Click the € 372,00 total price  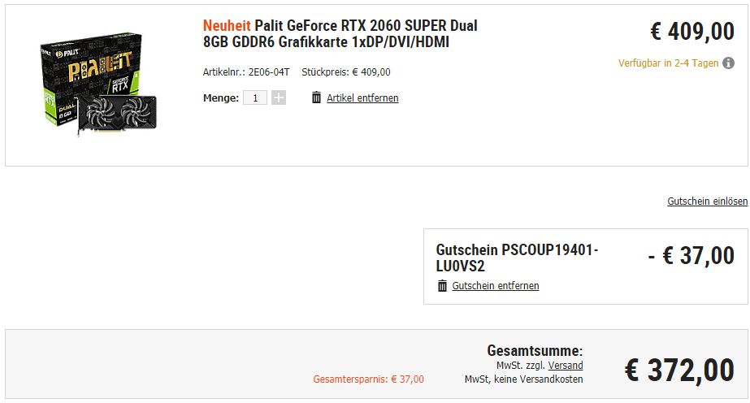coord(679,370)
